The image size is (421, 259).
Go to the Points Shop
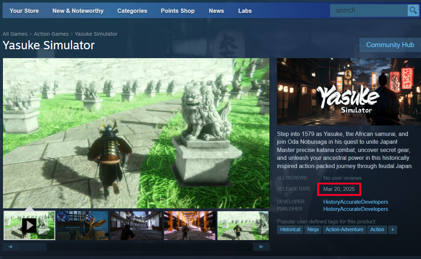tap(178, 11)
